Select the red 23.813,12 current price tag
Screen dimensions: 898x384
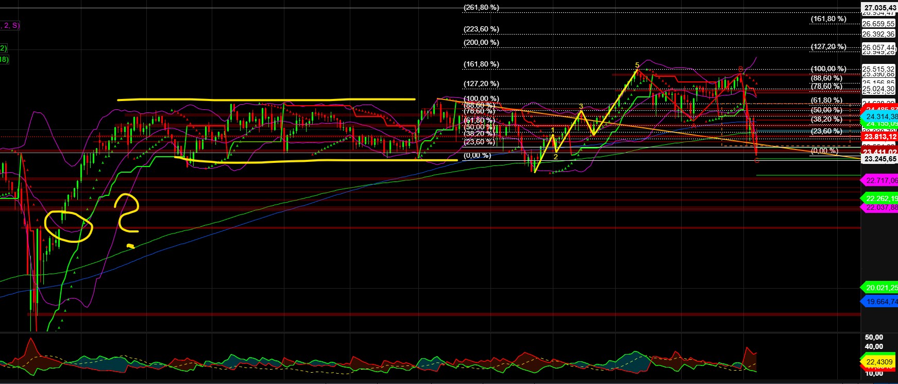880,137
